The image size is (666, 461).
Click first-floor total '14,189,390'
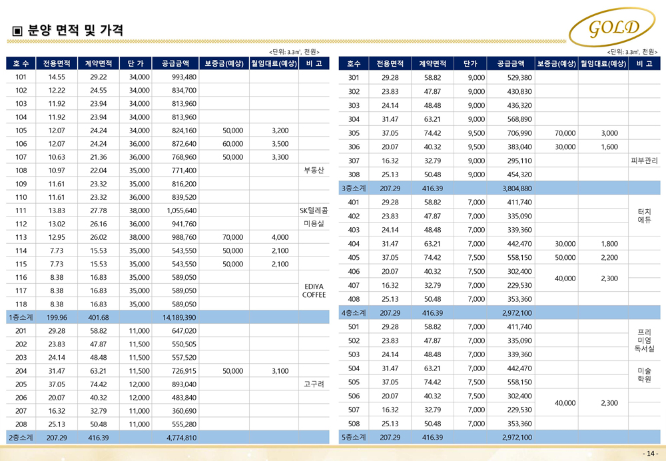179,317
